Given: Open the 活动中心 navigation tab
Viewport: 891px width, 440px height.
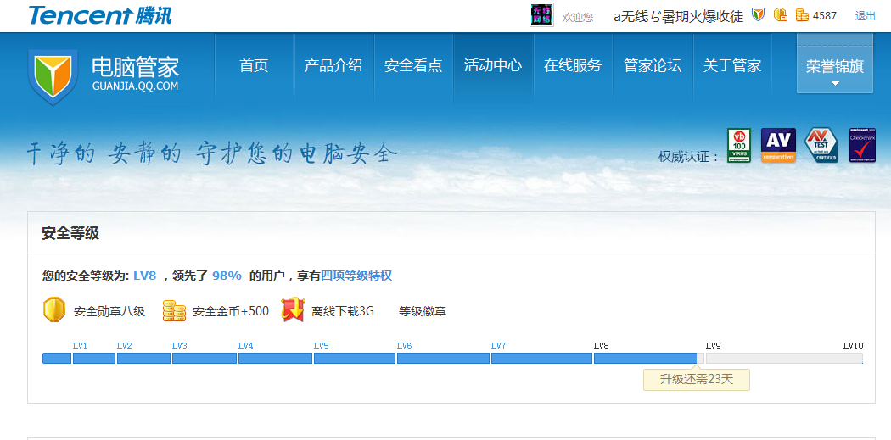Looking at the screenshot, I should [x=493, y=65].
